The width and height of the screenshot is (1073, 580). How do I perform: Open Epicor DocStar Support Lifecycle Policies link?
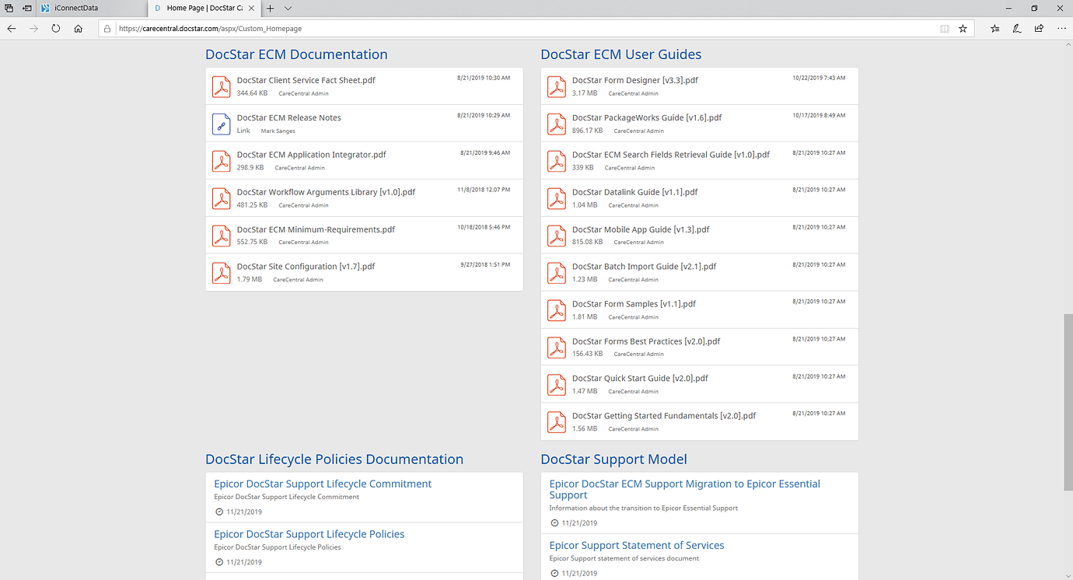pyautogui.click(x=309, y=533)
